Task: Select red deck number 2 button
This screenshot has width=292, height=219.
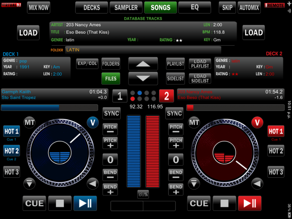Action: (166, 96)
